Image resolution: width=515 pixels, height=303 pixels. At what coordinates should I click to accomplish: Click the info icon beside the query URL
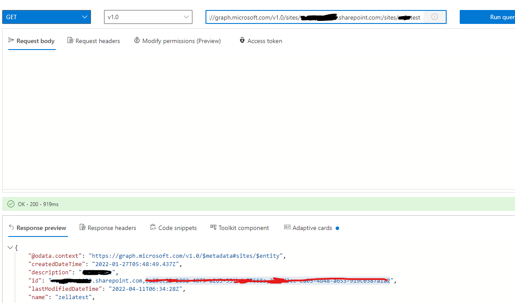(x=434, y=17)
